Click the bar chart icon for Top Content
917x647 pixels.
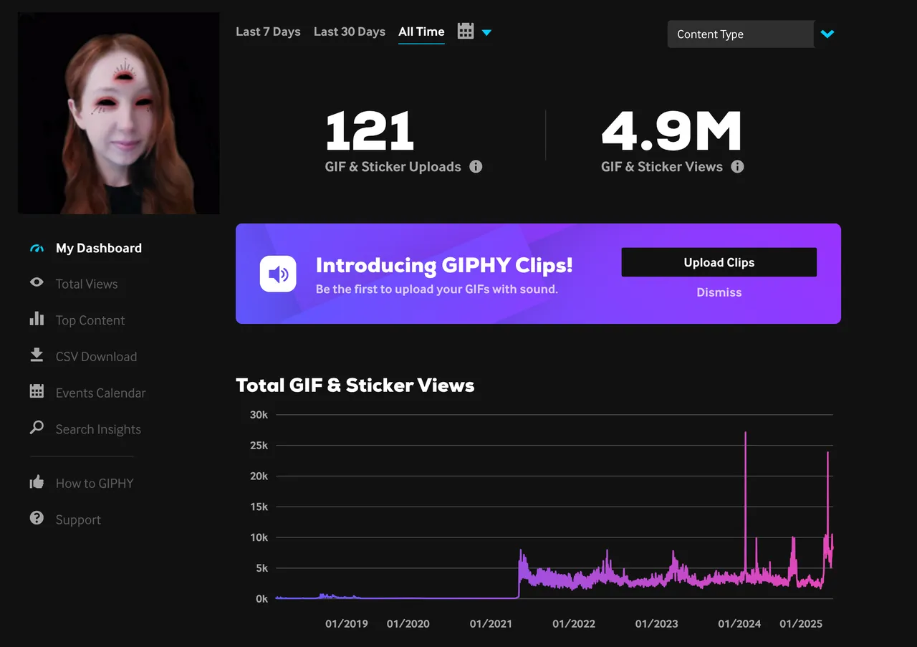pos(37,318)
